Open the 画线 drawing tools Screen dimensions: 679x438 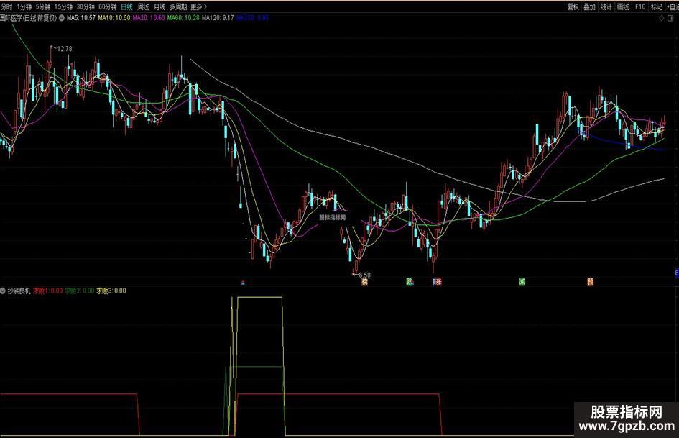pyautogui.click(x=623, y=7)
